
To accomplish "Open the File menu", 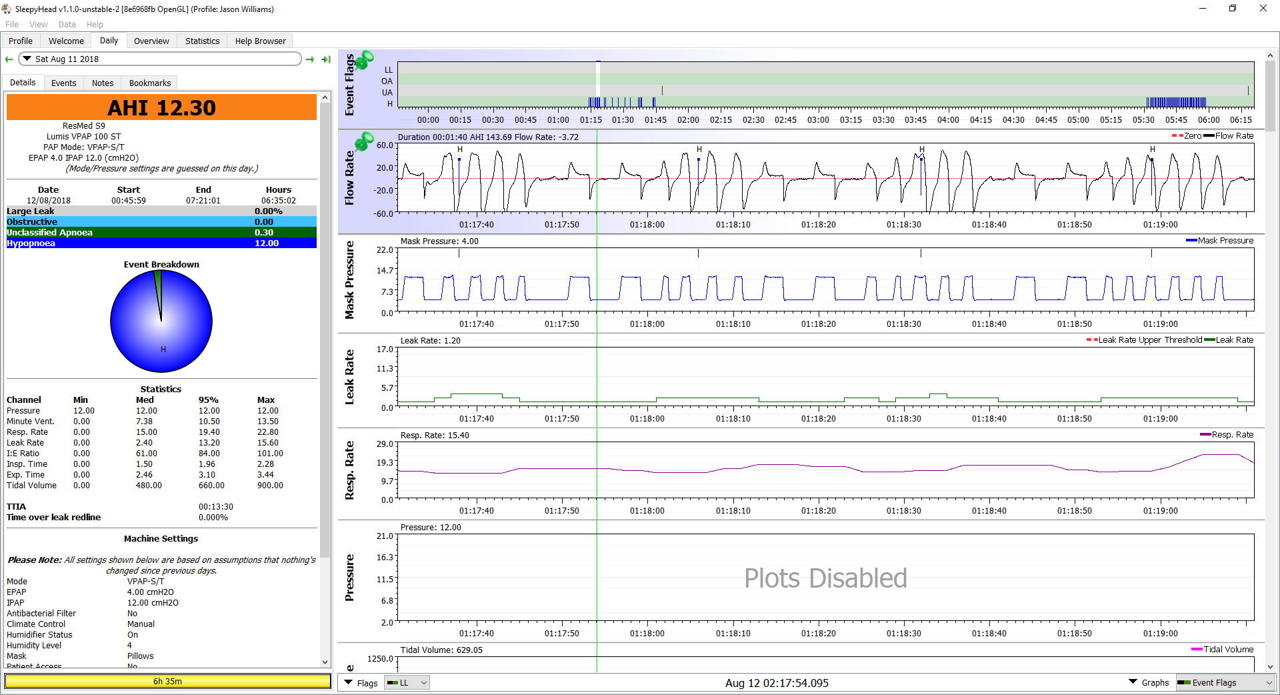I will 12,24.
